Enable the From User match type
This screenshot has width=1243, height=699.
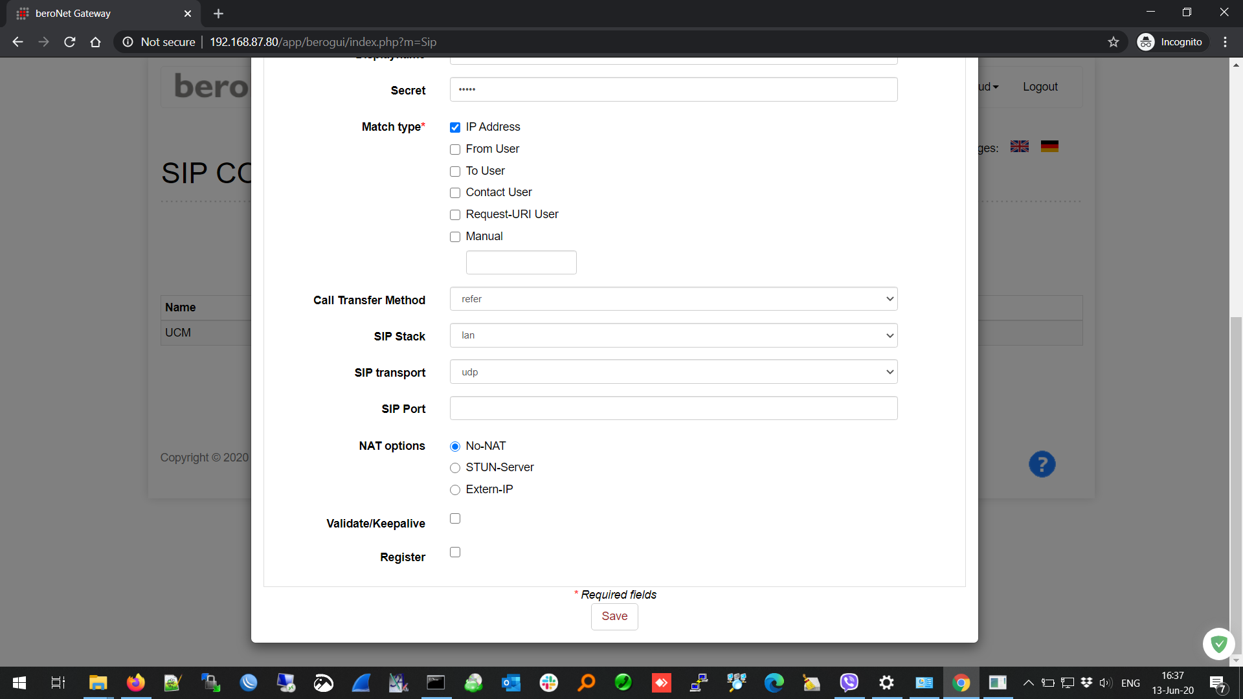pos(455,150)
